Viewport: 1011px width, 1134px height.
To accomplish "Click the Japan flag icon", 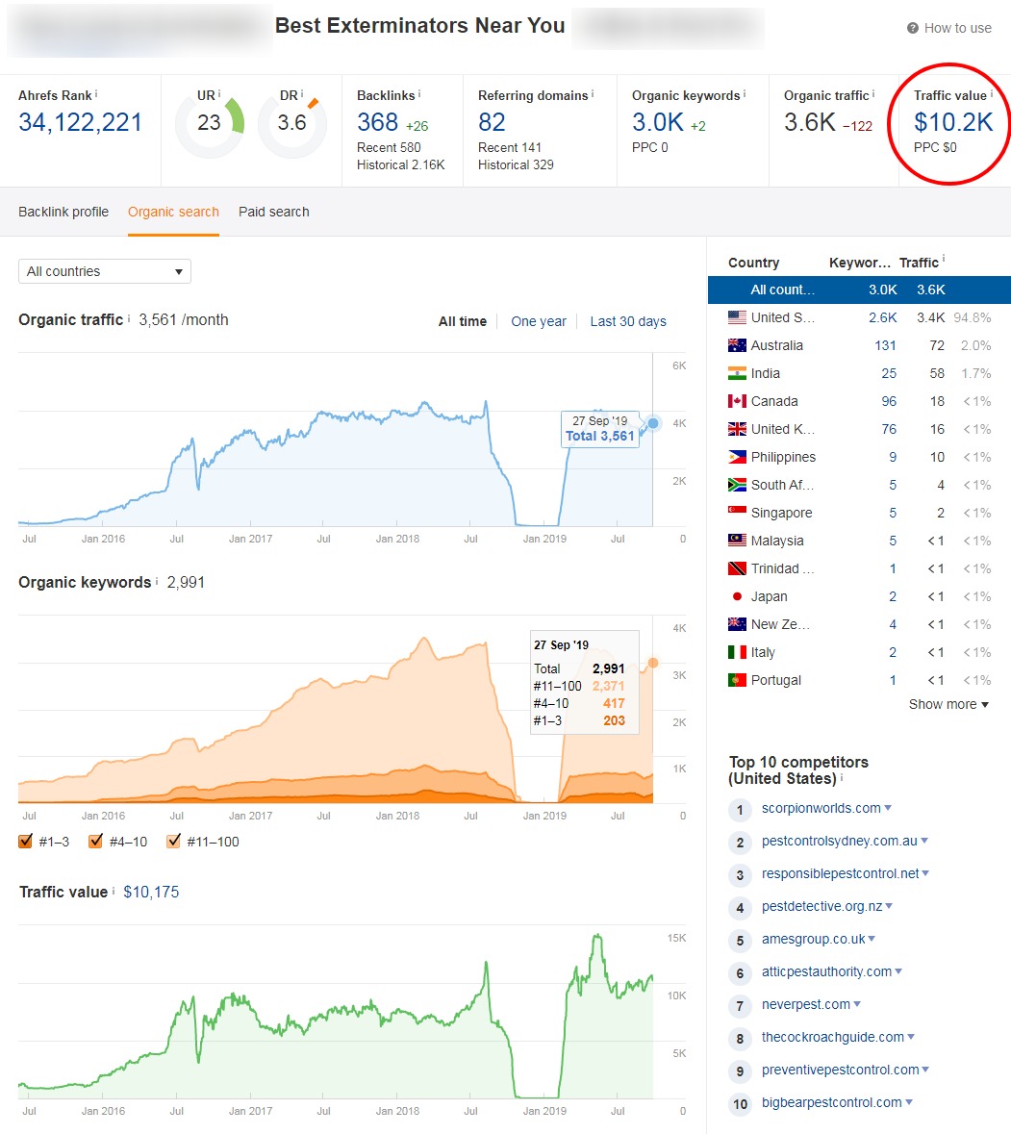I will tap(737, 596).
